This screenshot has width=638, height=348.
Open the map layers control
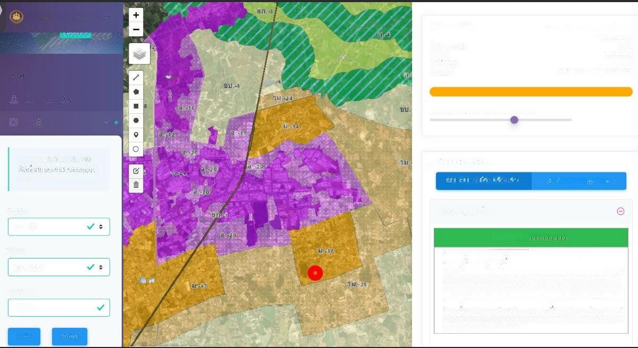(x=139, y=54)
